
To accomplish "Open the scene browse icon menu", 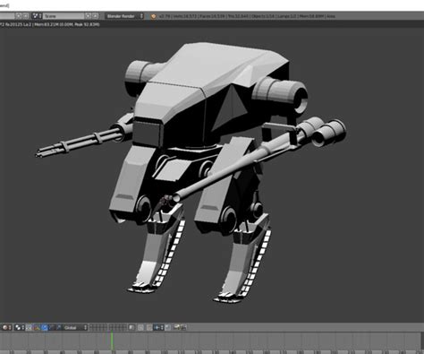I will (37, 16).
